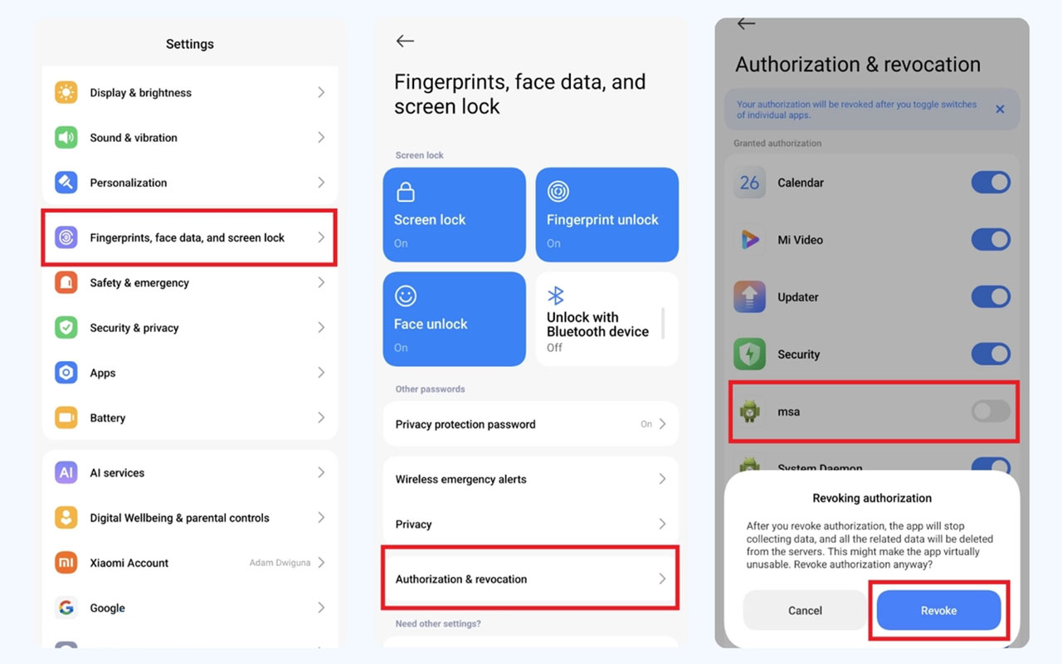Tap the Sound & vibration speaker icon
1062x664 pixels.
tap(66, 138)
